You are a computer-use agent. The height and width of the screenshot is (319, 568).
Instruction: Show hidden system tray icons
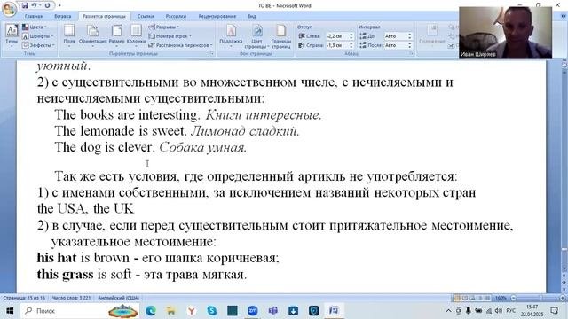click(448, 311)
